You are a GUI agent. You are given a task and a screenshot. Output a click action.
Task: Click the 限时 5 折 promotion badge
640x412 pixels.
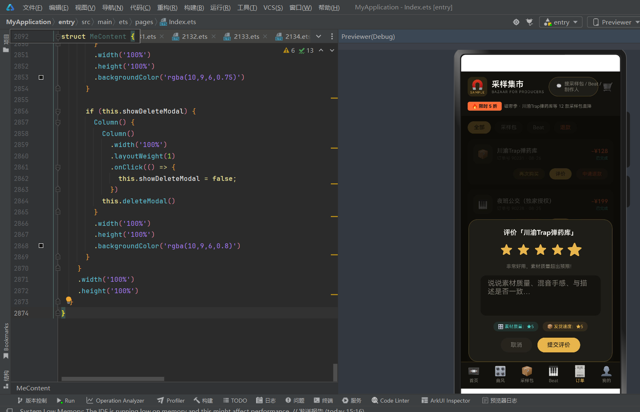484,106
